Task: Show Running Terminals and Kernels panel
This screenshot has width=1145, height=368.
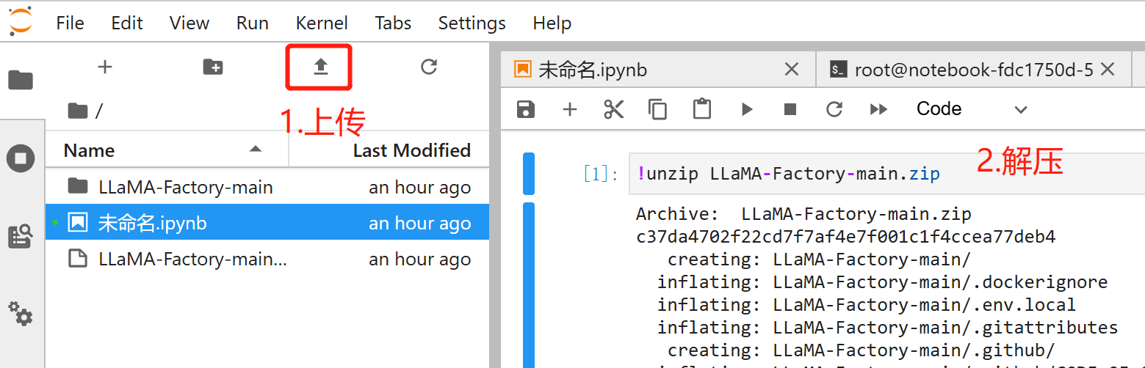Action: click(21, 158)
